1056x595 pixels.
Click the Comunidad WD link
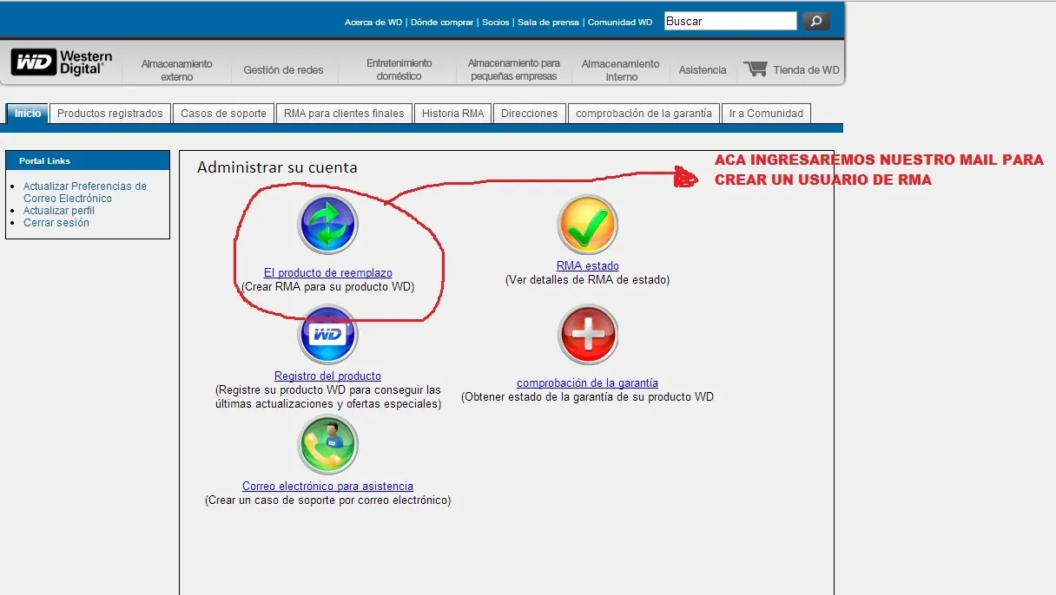point(620,23)
